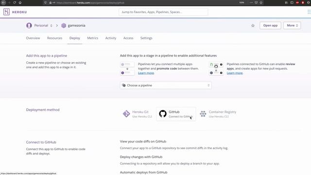This screenshot has width=311, height=175.
Task: Go to the Activity tab
Action: click(111, 38)
